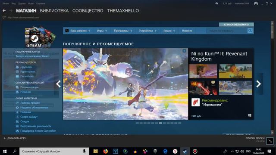Select the МАГАЗИН tab
Viewport: 276px width, 155px height.
(x=26, y=11)
